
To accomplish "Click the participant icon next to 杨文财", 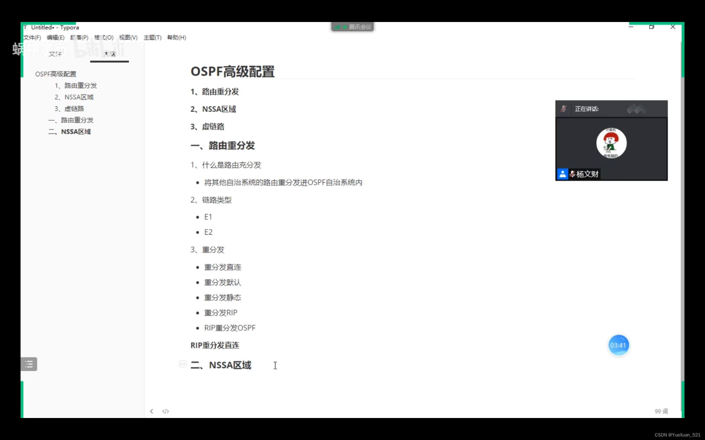I will coord(563,174).
